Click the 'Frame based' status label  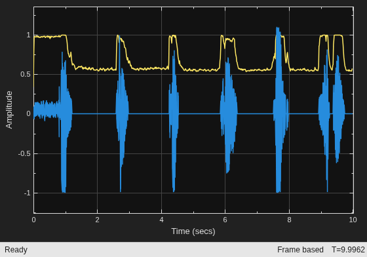click(300, 250)
